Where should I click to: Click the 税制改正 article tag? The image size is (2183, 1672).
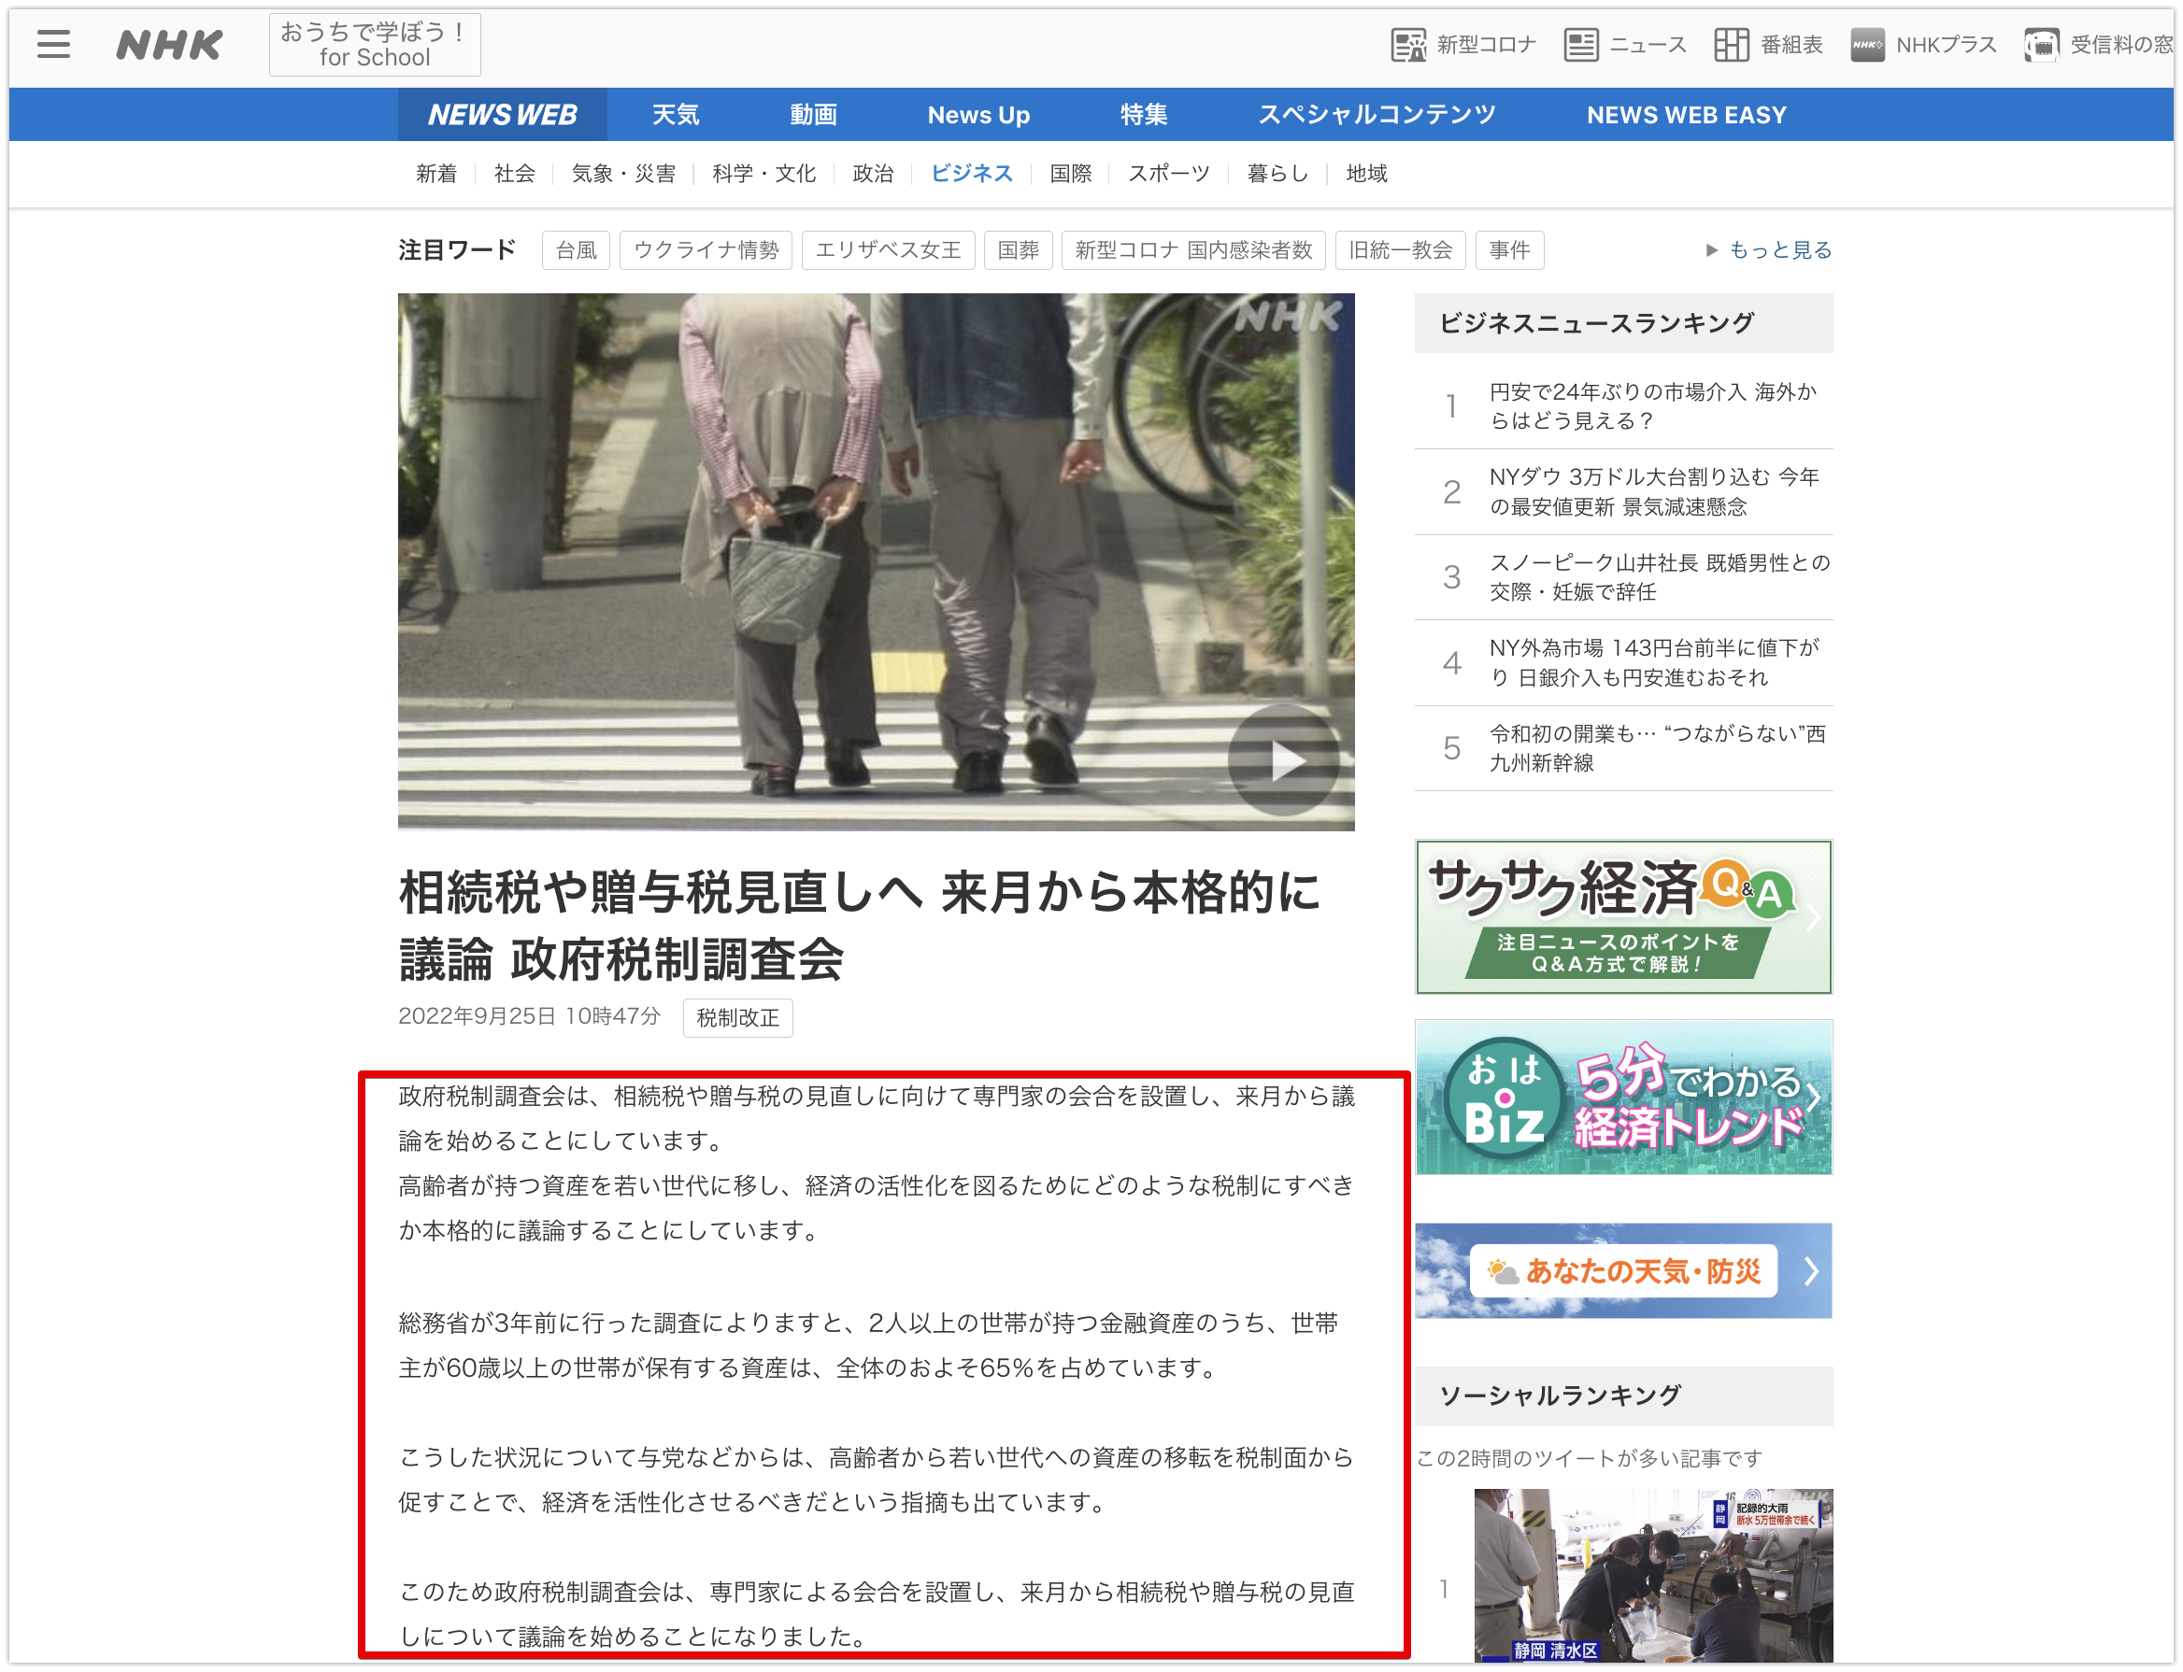pos(737,1018)
